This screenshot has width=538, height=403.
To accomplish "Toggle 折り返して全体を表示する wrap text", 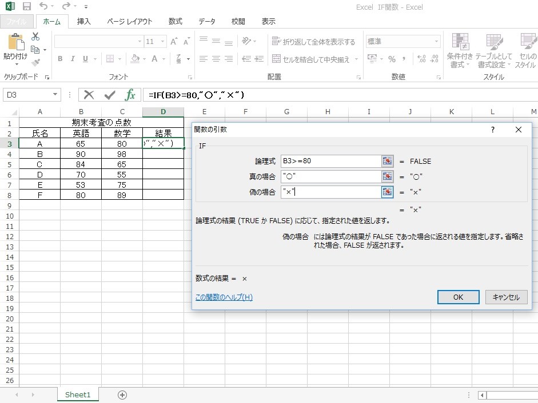I will click(x=313, y=42).
